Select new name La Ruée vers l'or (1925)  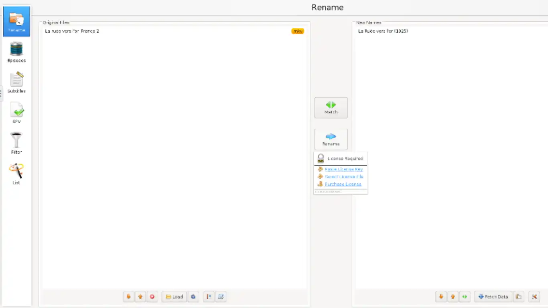tap(383, 31)
